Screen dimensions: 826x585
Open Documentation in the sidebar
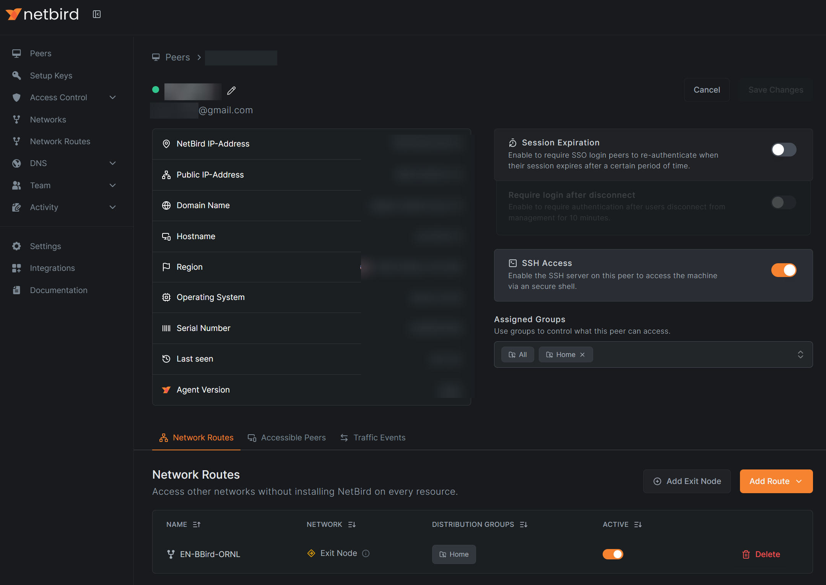59,290
